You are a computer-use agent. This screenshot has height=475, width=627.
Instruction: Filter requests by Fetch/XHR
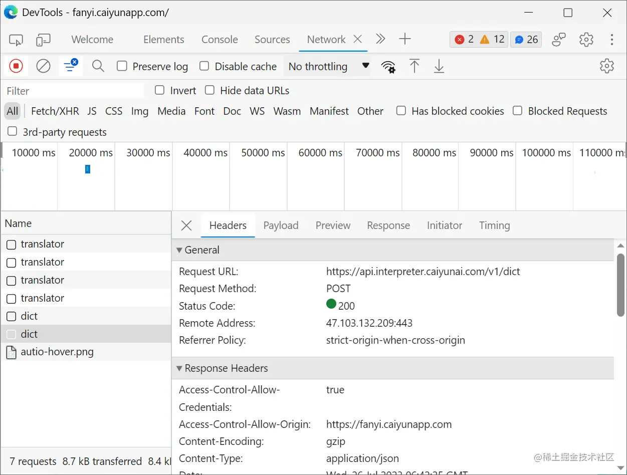[x=55, y=111]
